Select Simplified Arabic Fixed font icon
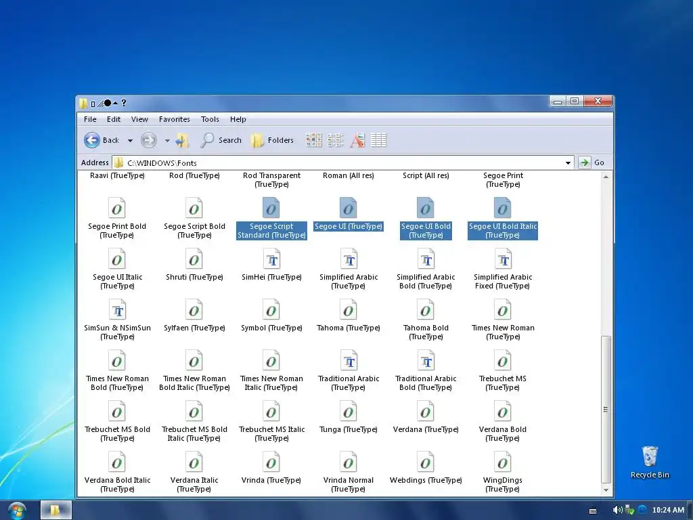Screen dimensions: 693x520 click(503, 259)
